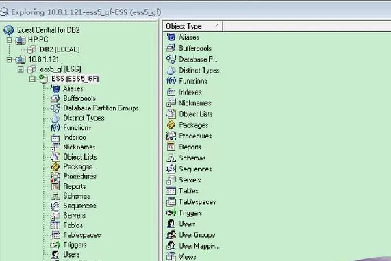
Task: Open Tablespaces in the Object Type list
Action: 197,202
